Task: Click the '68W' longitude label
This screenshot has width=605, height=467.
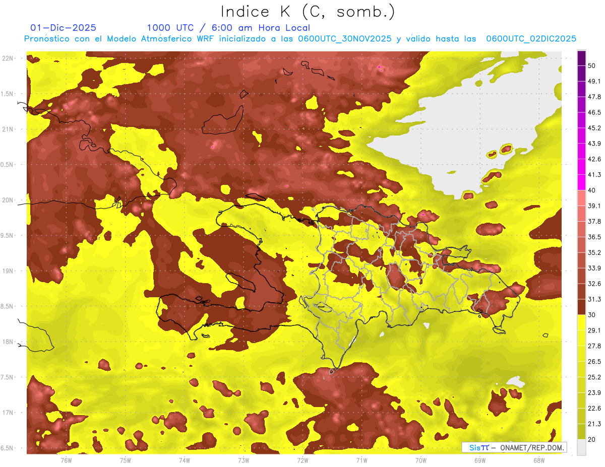Action: [x=539, y=460]
